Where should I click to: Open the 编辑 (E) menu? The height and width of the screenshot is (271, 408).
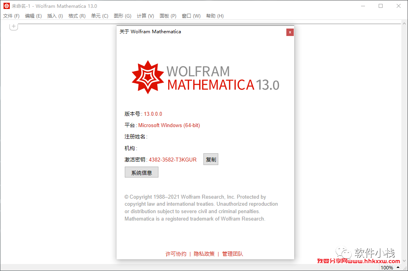coord(33,16)
